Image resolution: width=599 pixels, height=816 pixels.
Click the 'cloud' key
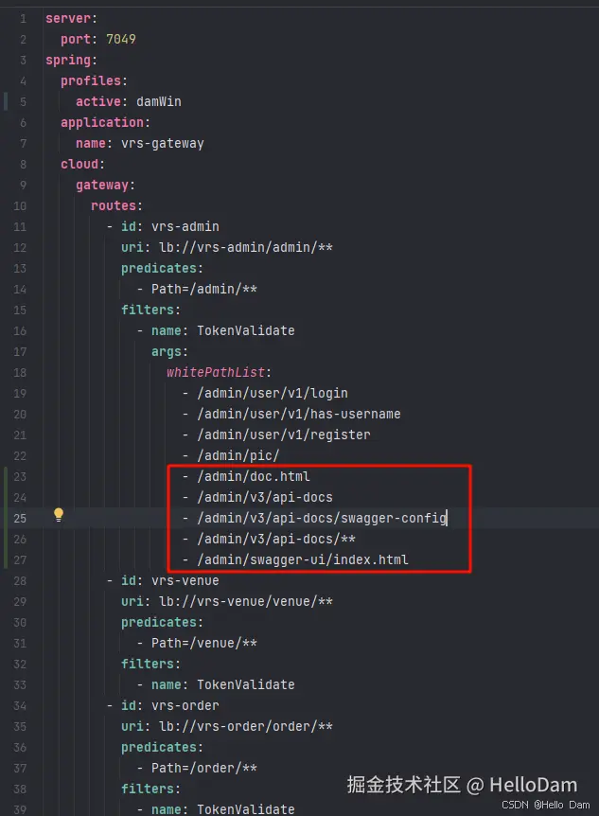click(79, 164)
